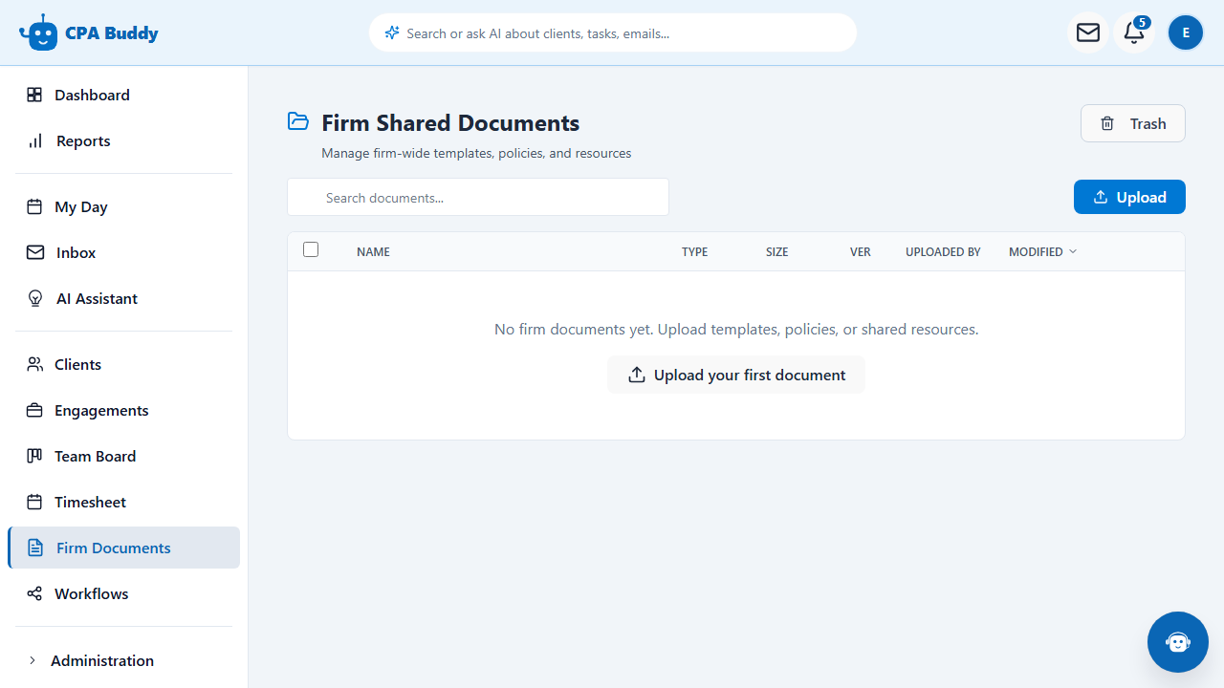This screenshot has height=688, width=1224.
Task: Click the sparkle AI icon in search bar
Action: (392, 32)
